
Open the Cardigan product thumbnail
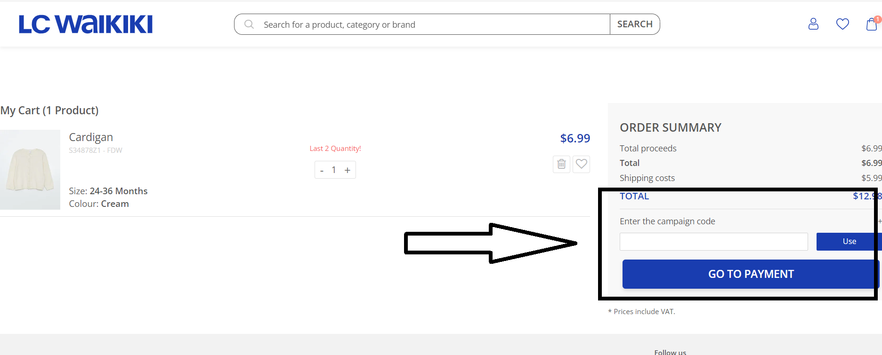(30, 170)
